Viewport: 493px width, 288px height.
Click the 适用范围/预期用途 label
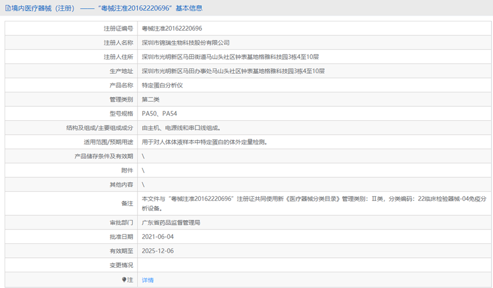(108, 142)
